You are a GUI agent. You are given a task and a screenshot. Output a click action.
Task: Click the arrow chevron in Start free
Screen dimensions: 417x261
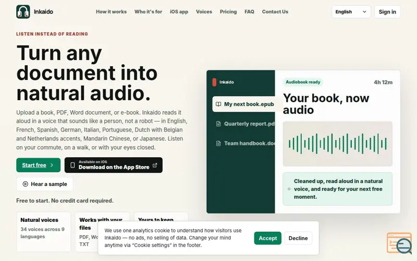[52, 165]
